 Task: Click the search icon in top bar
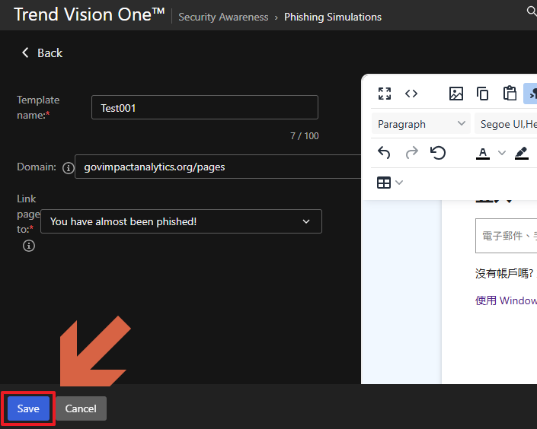(x=531, y=11)
